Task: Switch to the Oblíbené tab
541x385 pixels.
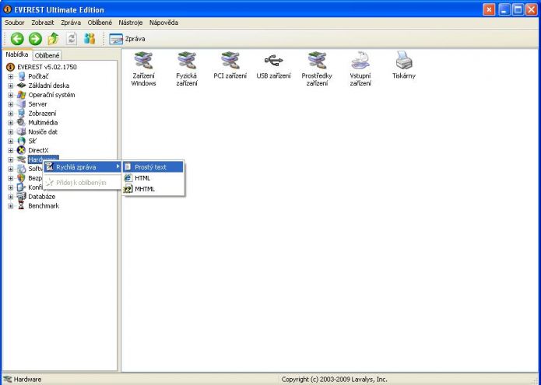Action: coord(47,55)
